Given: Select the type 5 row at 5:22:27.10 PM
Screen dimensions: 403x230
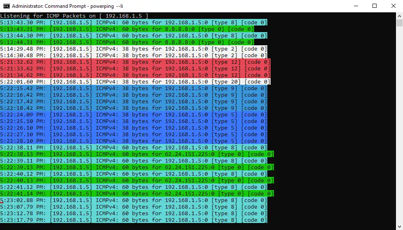Looking at the screenshot, I should (134, 135).
